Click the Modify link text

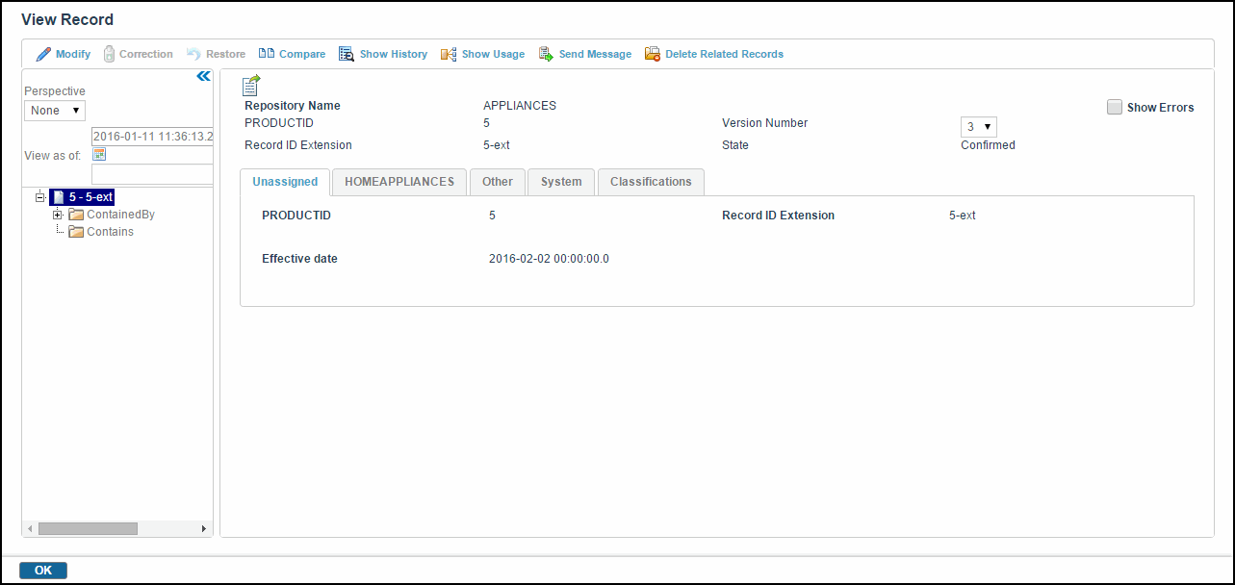click(x=73, y=55)
